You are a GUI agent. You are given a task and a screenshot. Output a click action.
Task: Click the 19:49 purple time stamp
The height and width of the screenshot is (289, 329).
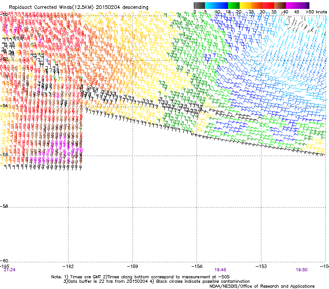coord(220,270)
